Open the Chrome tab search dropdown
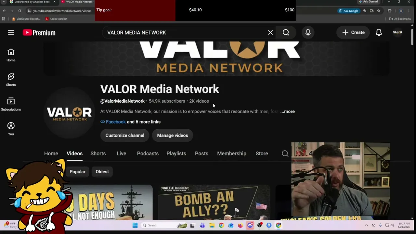 coord(4,2)
